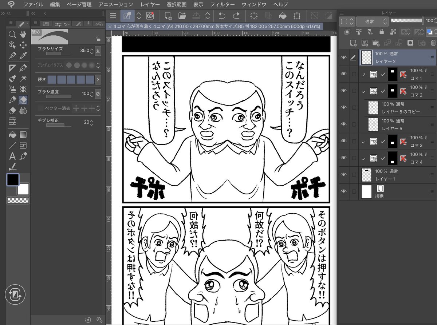437x325 pixels.
Task: Select the Blend water-drops tool
Action: click(x=23, y=110)
